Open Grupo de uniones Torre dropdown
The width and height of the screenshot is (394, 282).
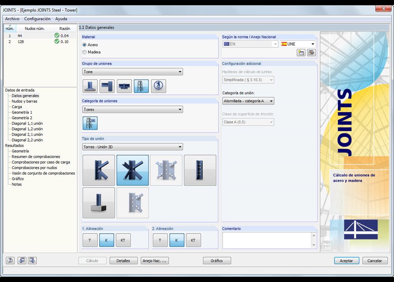pos(132,72)
